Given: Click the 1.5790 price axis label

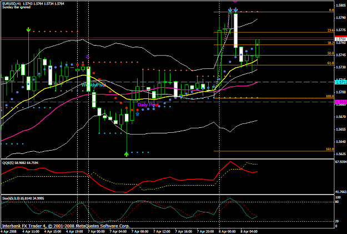Looking at the screenshot, I should [341, 18].
